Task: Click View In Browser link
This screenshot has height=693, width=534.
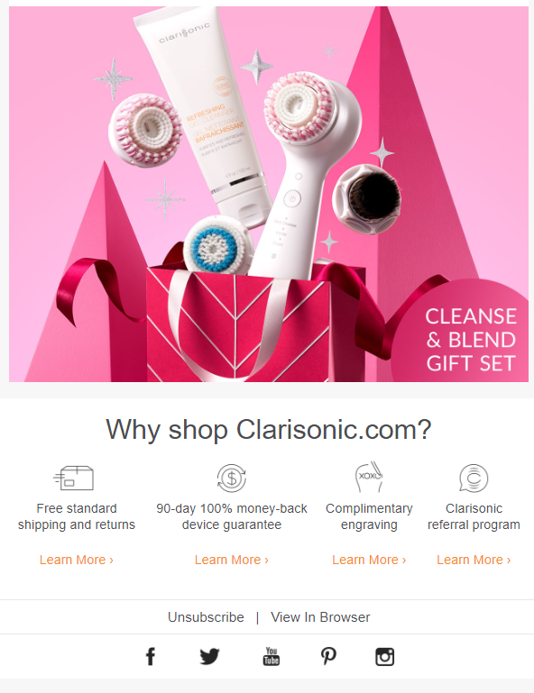Action: pos(320,617)
